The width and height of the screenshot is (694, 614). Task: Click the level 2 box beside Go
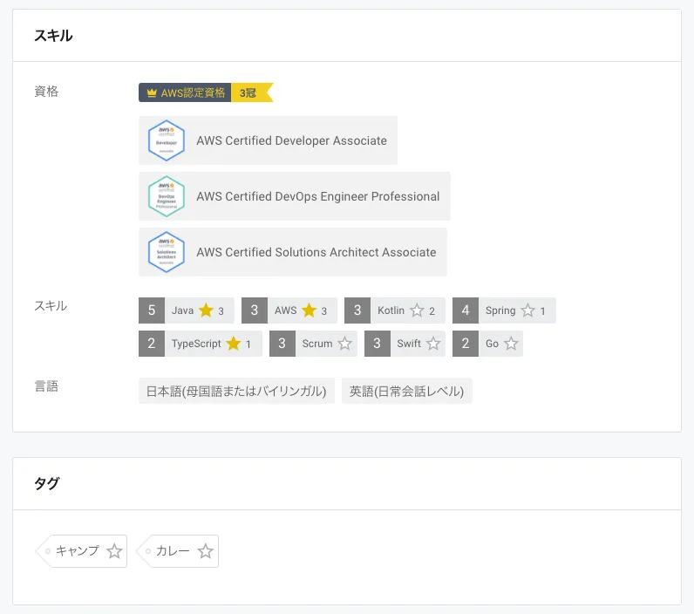(x=466, y=344)
